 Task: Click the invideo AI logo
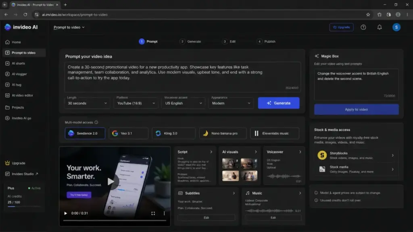21,27
